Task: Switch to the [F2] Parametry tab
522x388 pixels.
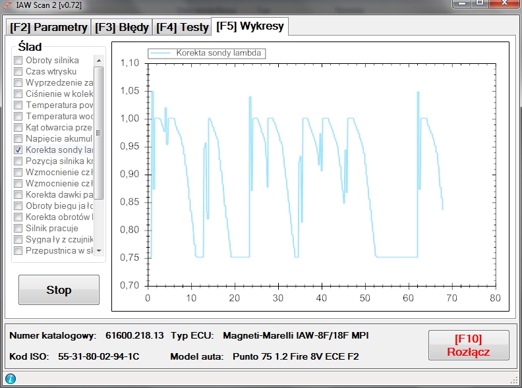Action: [x=48, y=27]
